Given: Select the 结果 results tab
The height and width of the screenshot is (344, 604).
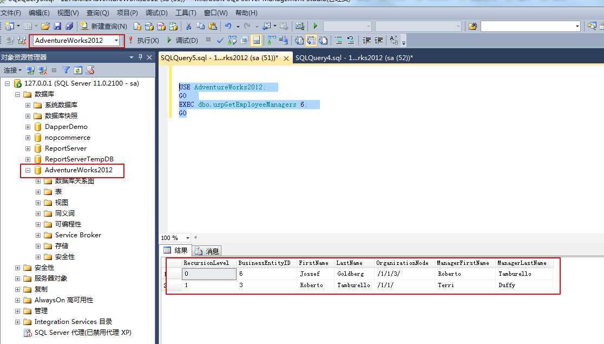Looking at the screenshot, I should point(176,250).
